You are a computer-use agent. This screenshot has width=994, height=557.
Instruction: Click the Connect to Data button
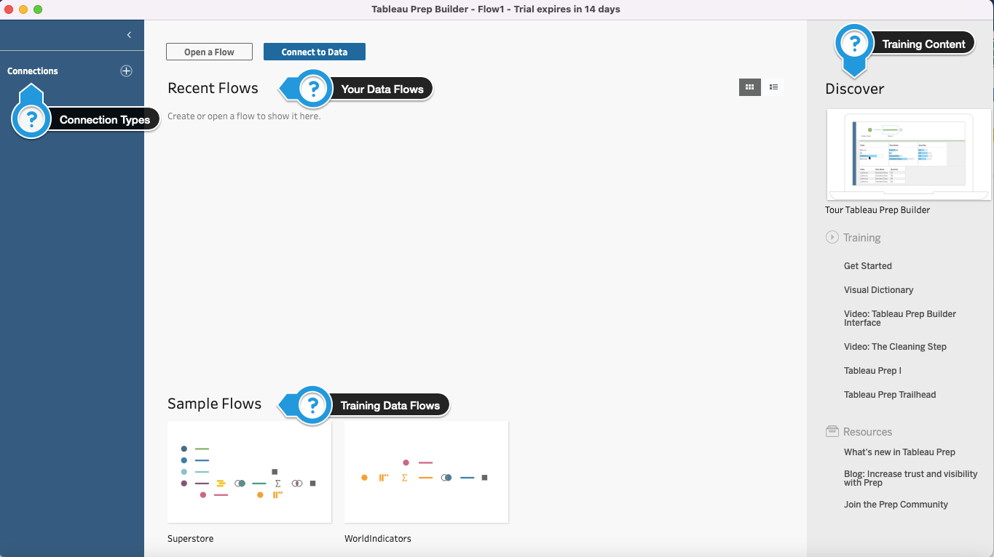coord(315,52)
